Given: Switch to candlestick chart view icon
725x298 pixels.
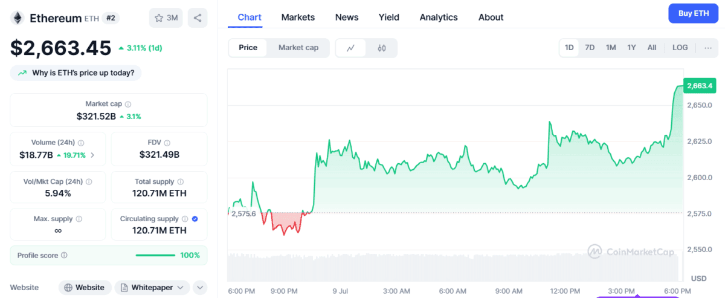Looking at the screenshot, I should point(381,48).
